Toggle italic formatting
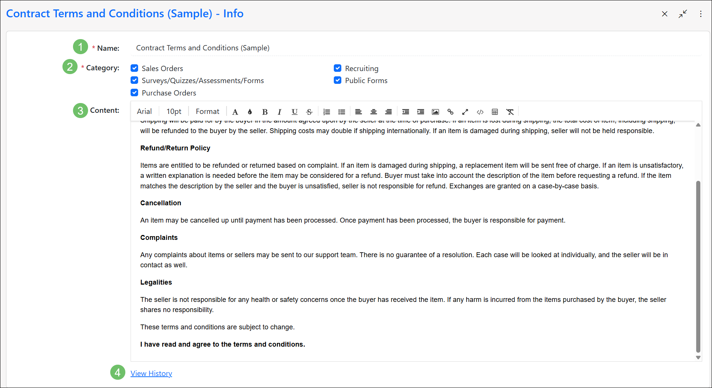Viewport: 712px width, 388px height. click(x=280, y=112)
